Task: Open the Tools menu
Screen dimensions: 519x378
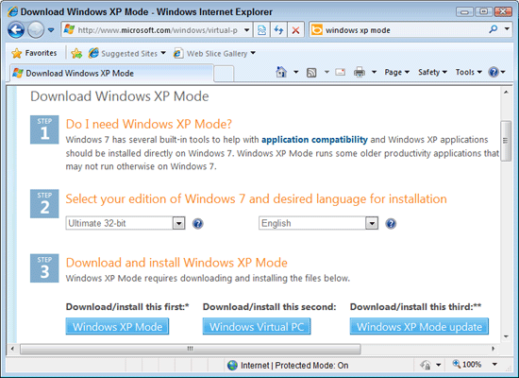Action: pos(468,72)
